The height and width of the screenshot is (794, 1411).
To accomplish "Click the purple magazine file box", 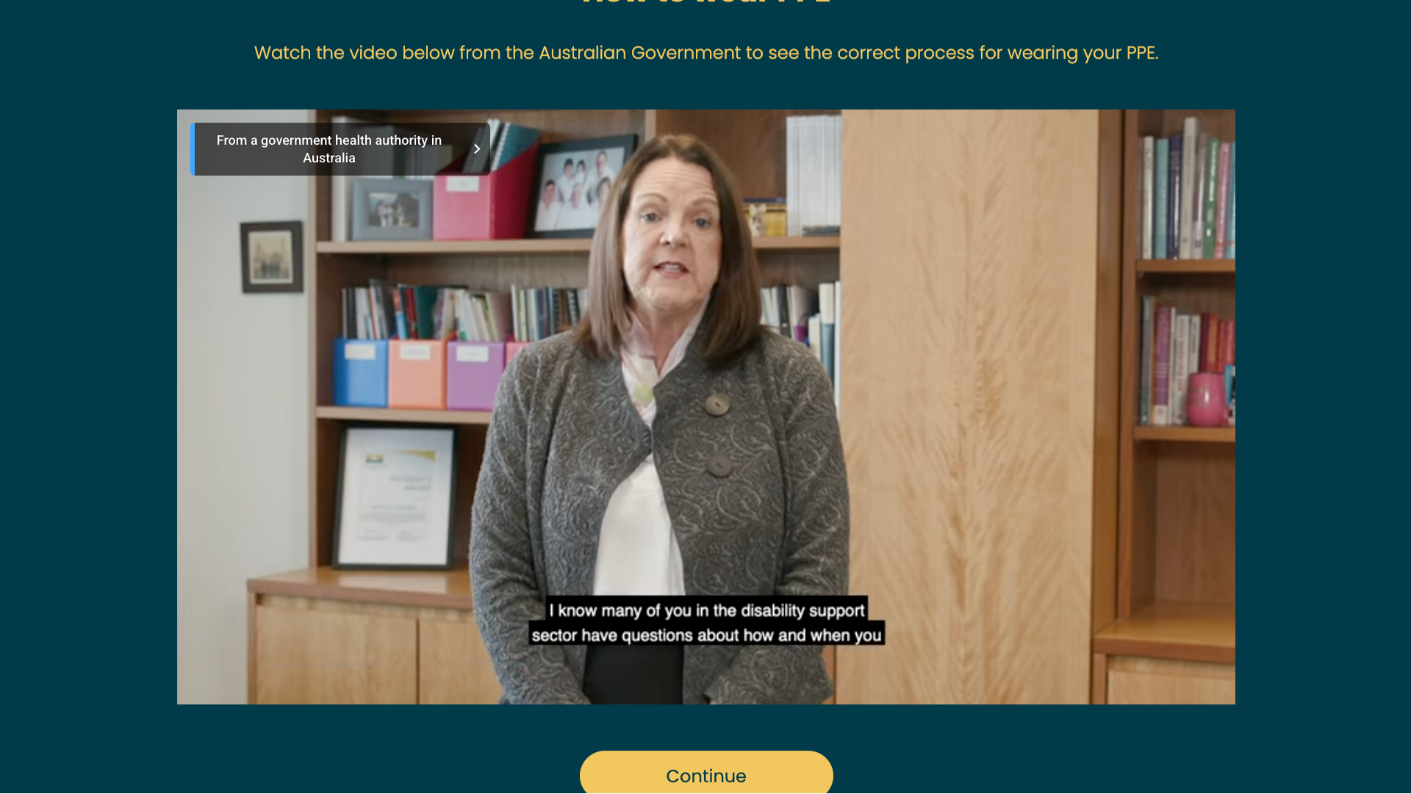I will 475,375.
